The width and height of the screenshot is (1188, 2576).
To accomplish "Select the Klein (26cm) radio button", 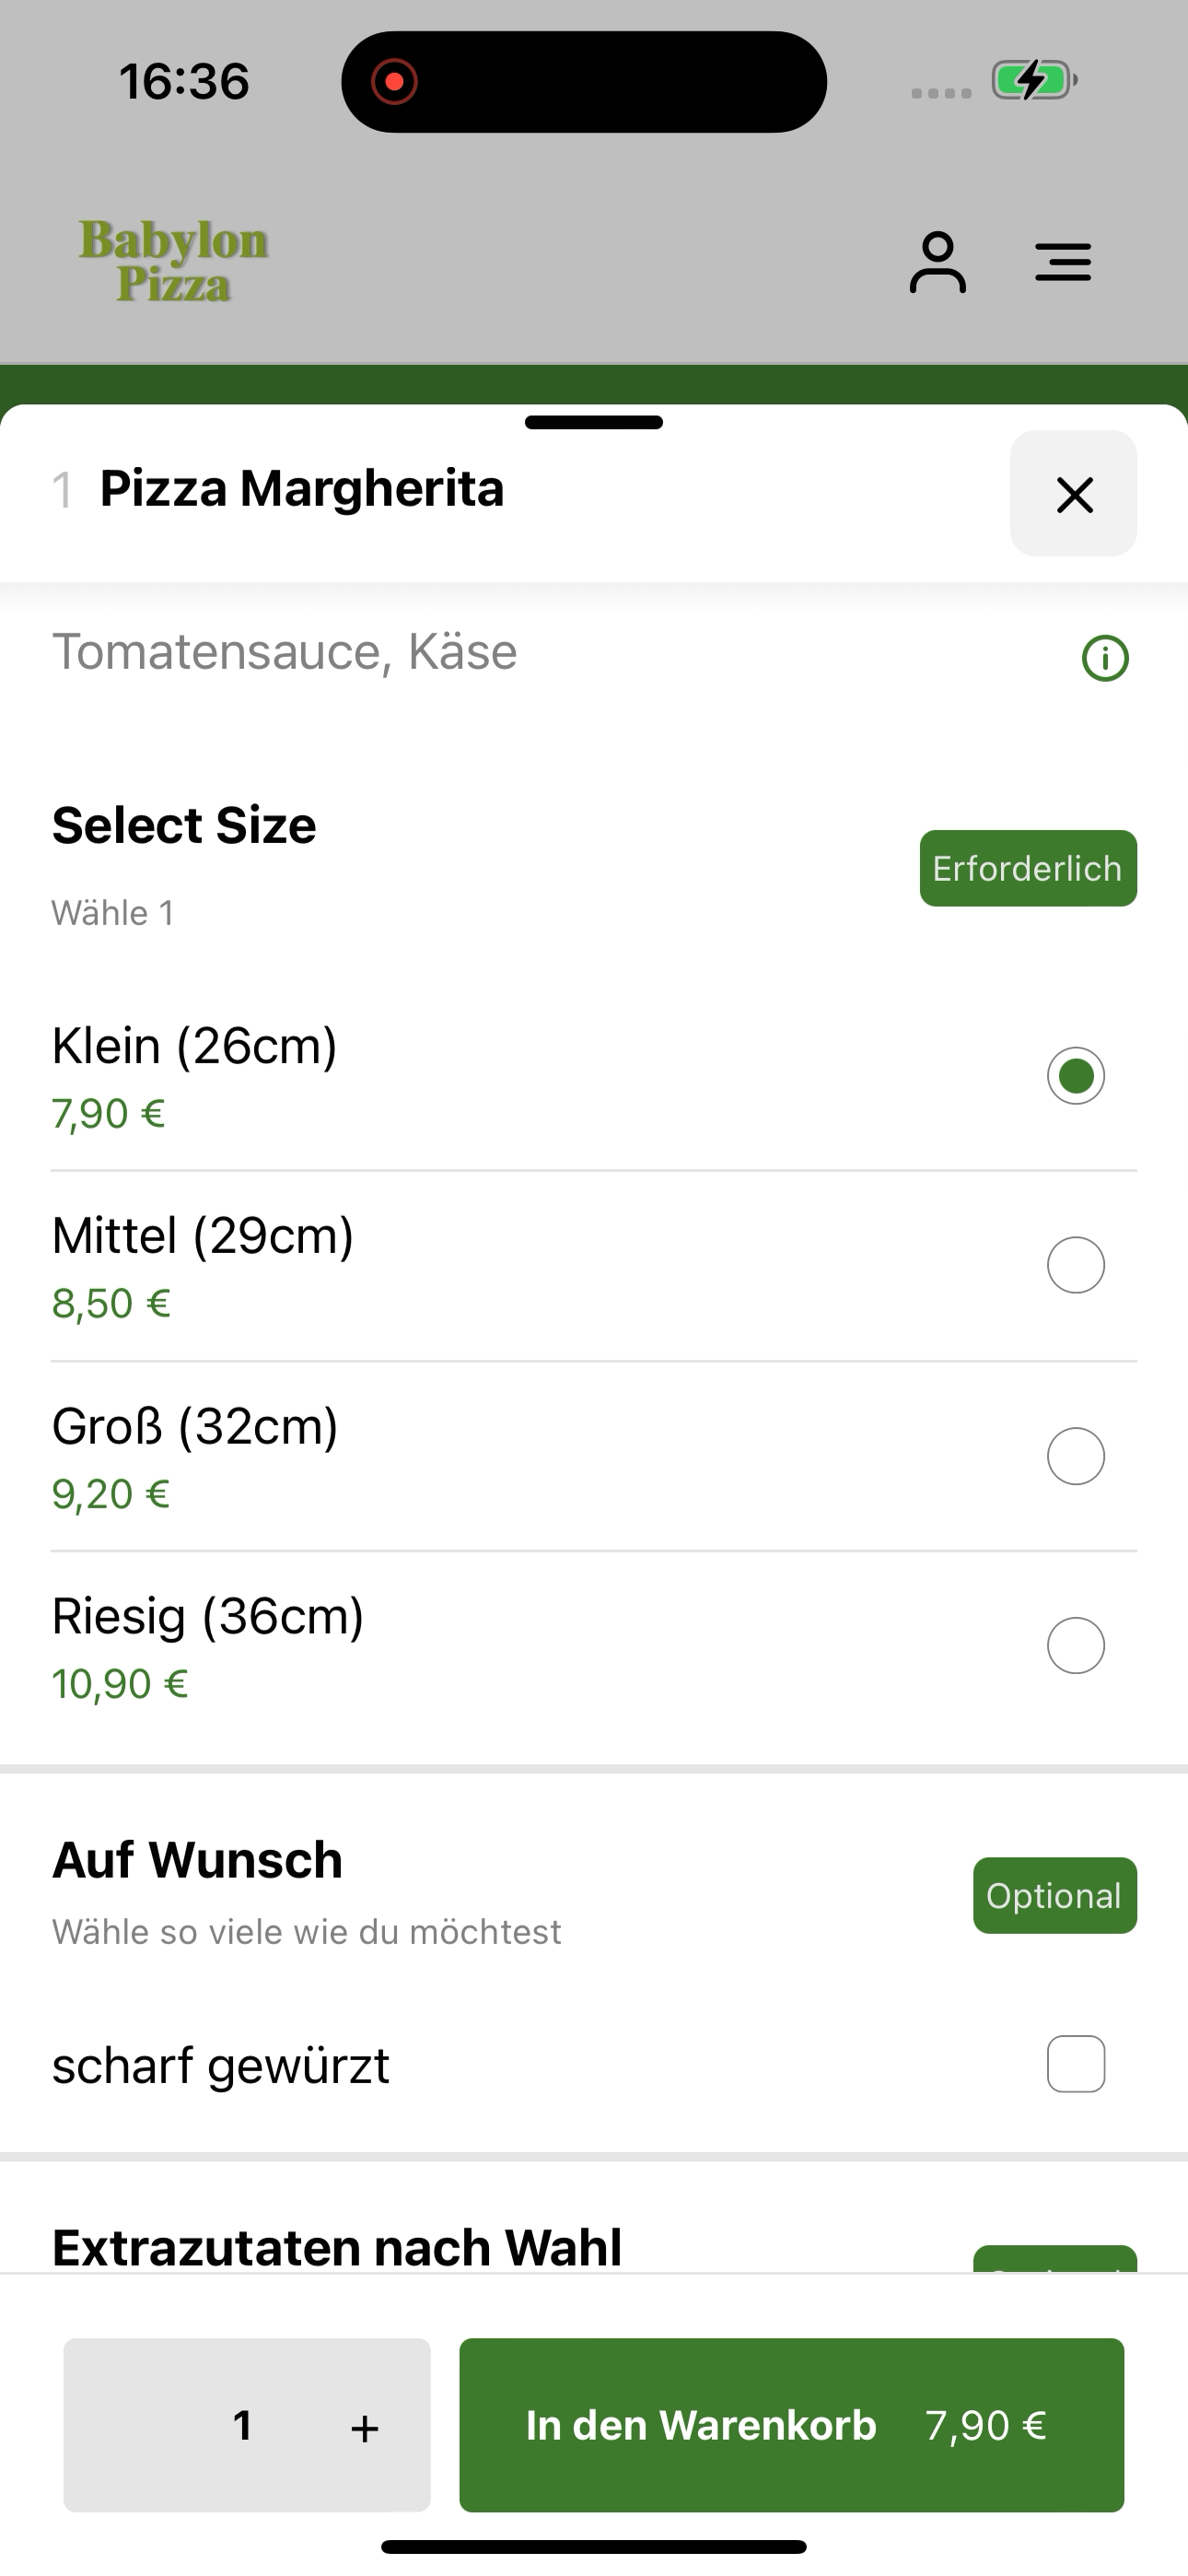I will (x=1076, y=1076).
